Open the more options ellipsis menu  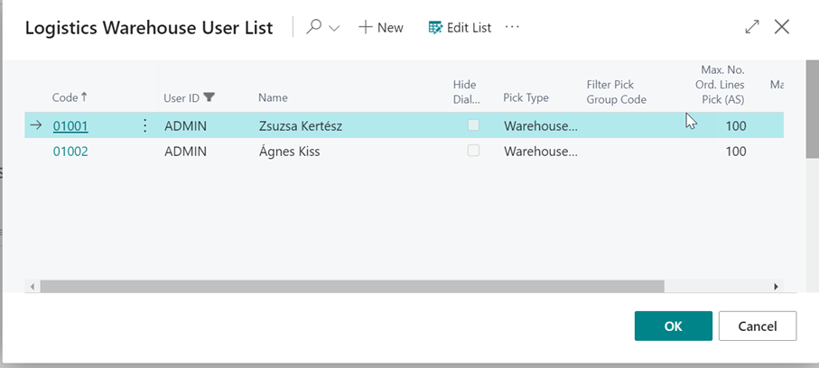tap(513, 27)
